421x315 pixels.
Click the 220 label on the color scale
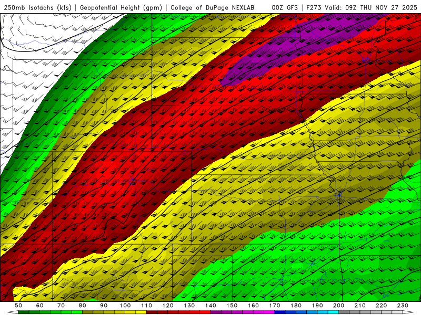click(x=381, y=306)
